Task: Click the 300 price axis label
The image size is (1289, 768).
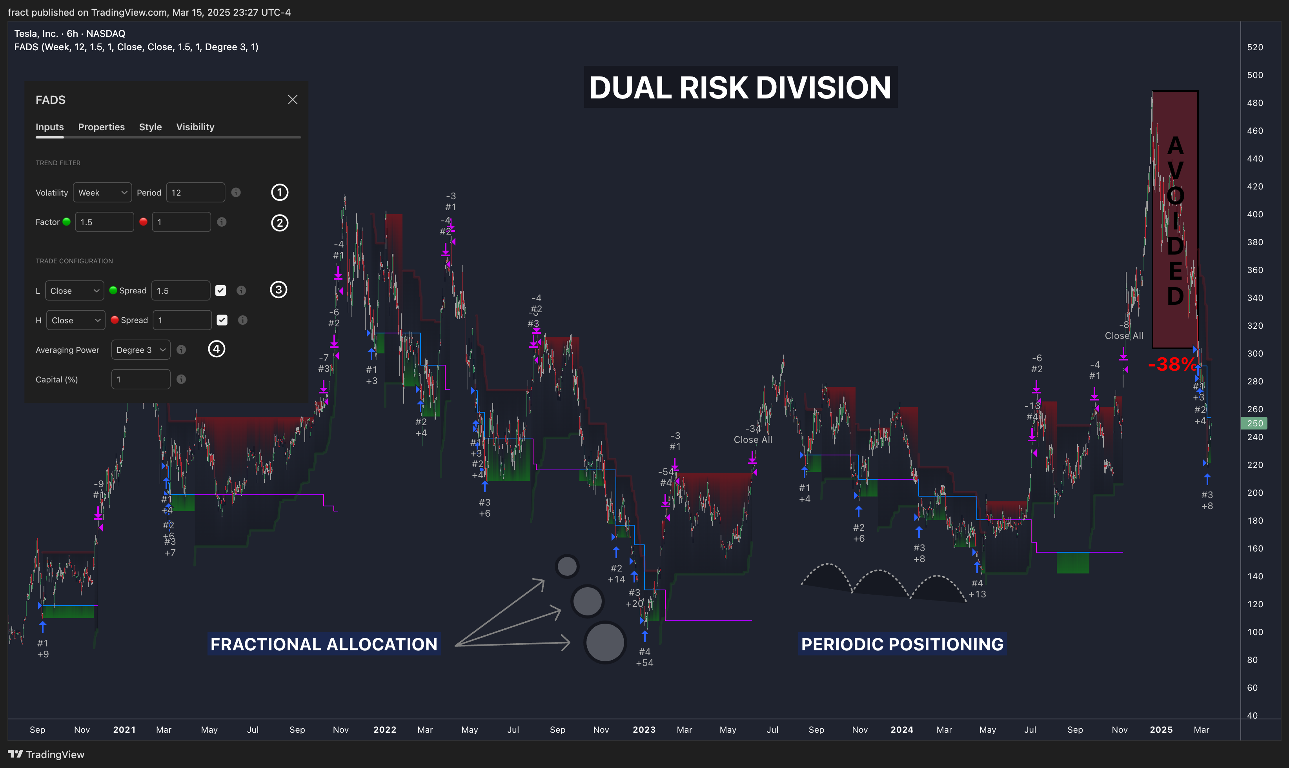Action: click(x=1255, y=353)
